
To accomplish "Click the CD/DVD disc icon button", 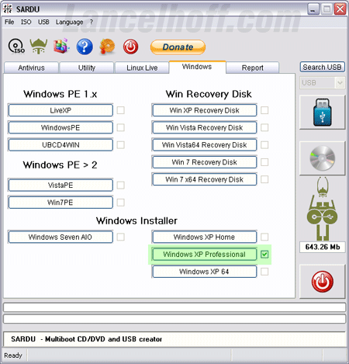I will 322,158.
